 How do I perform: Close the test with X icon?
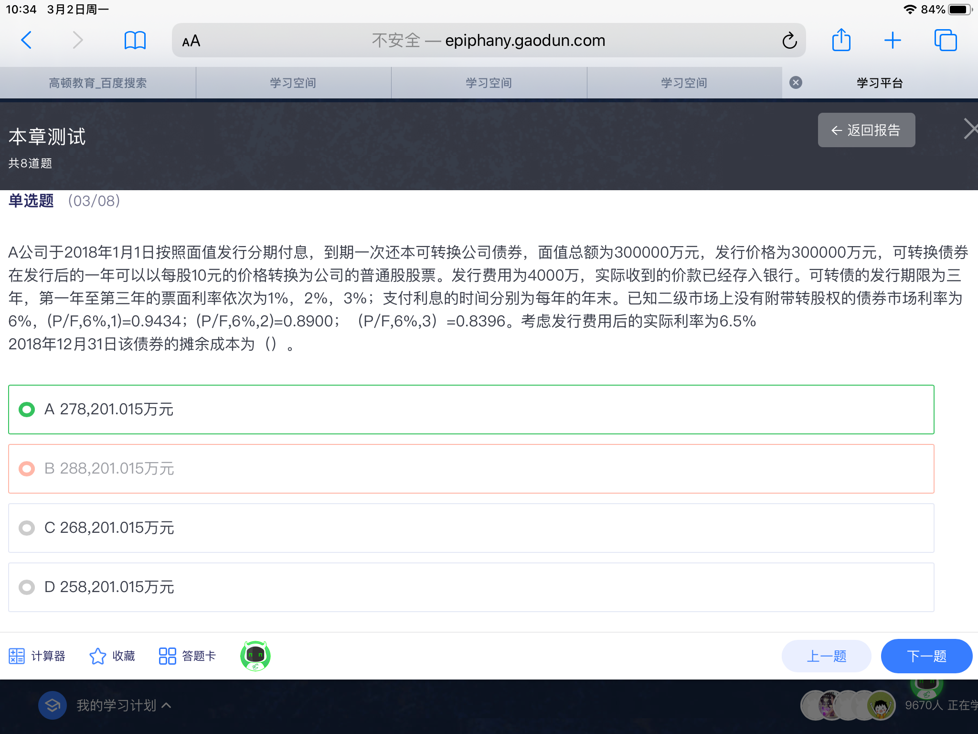970,129
